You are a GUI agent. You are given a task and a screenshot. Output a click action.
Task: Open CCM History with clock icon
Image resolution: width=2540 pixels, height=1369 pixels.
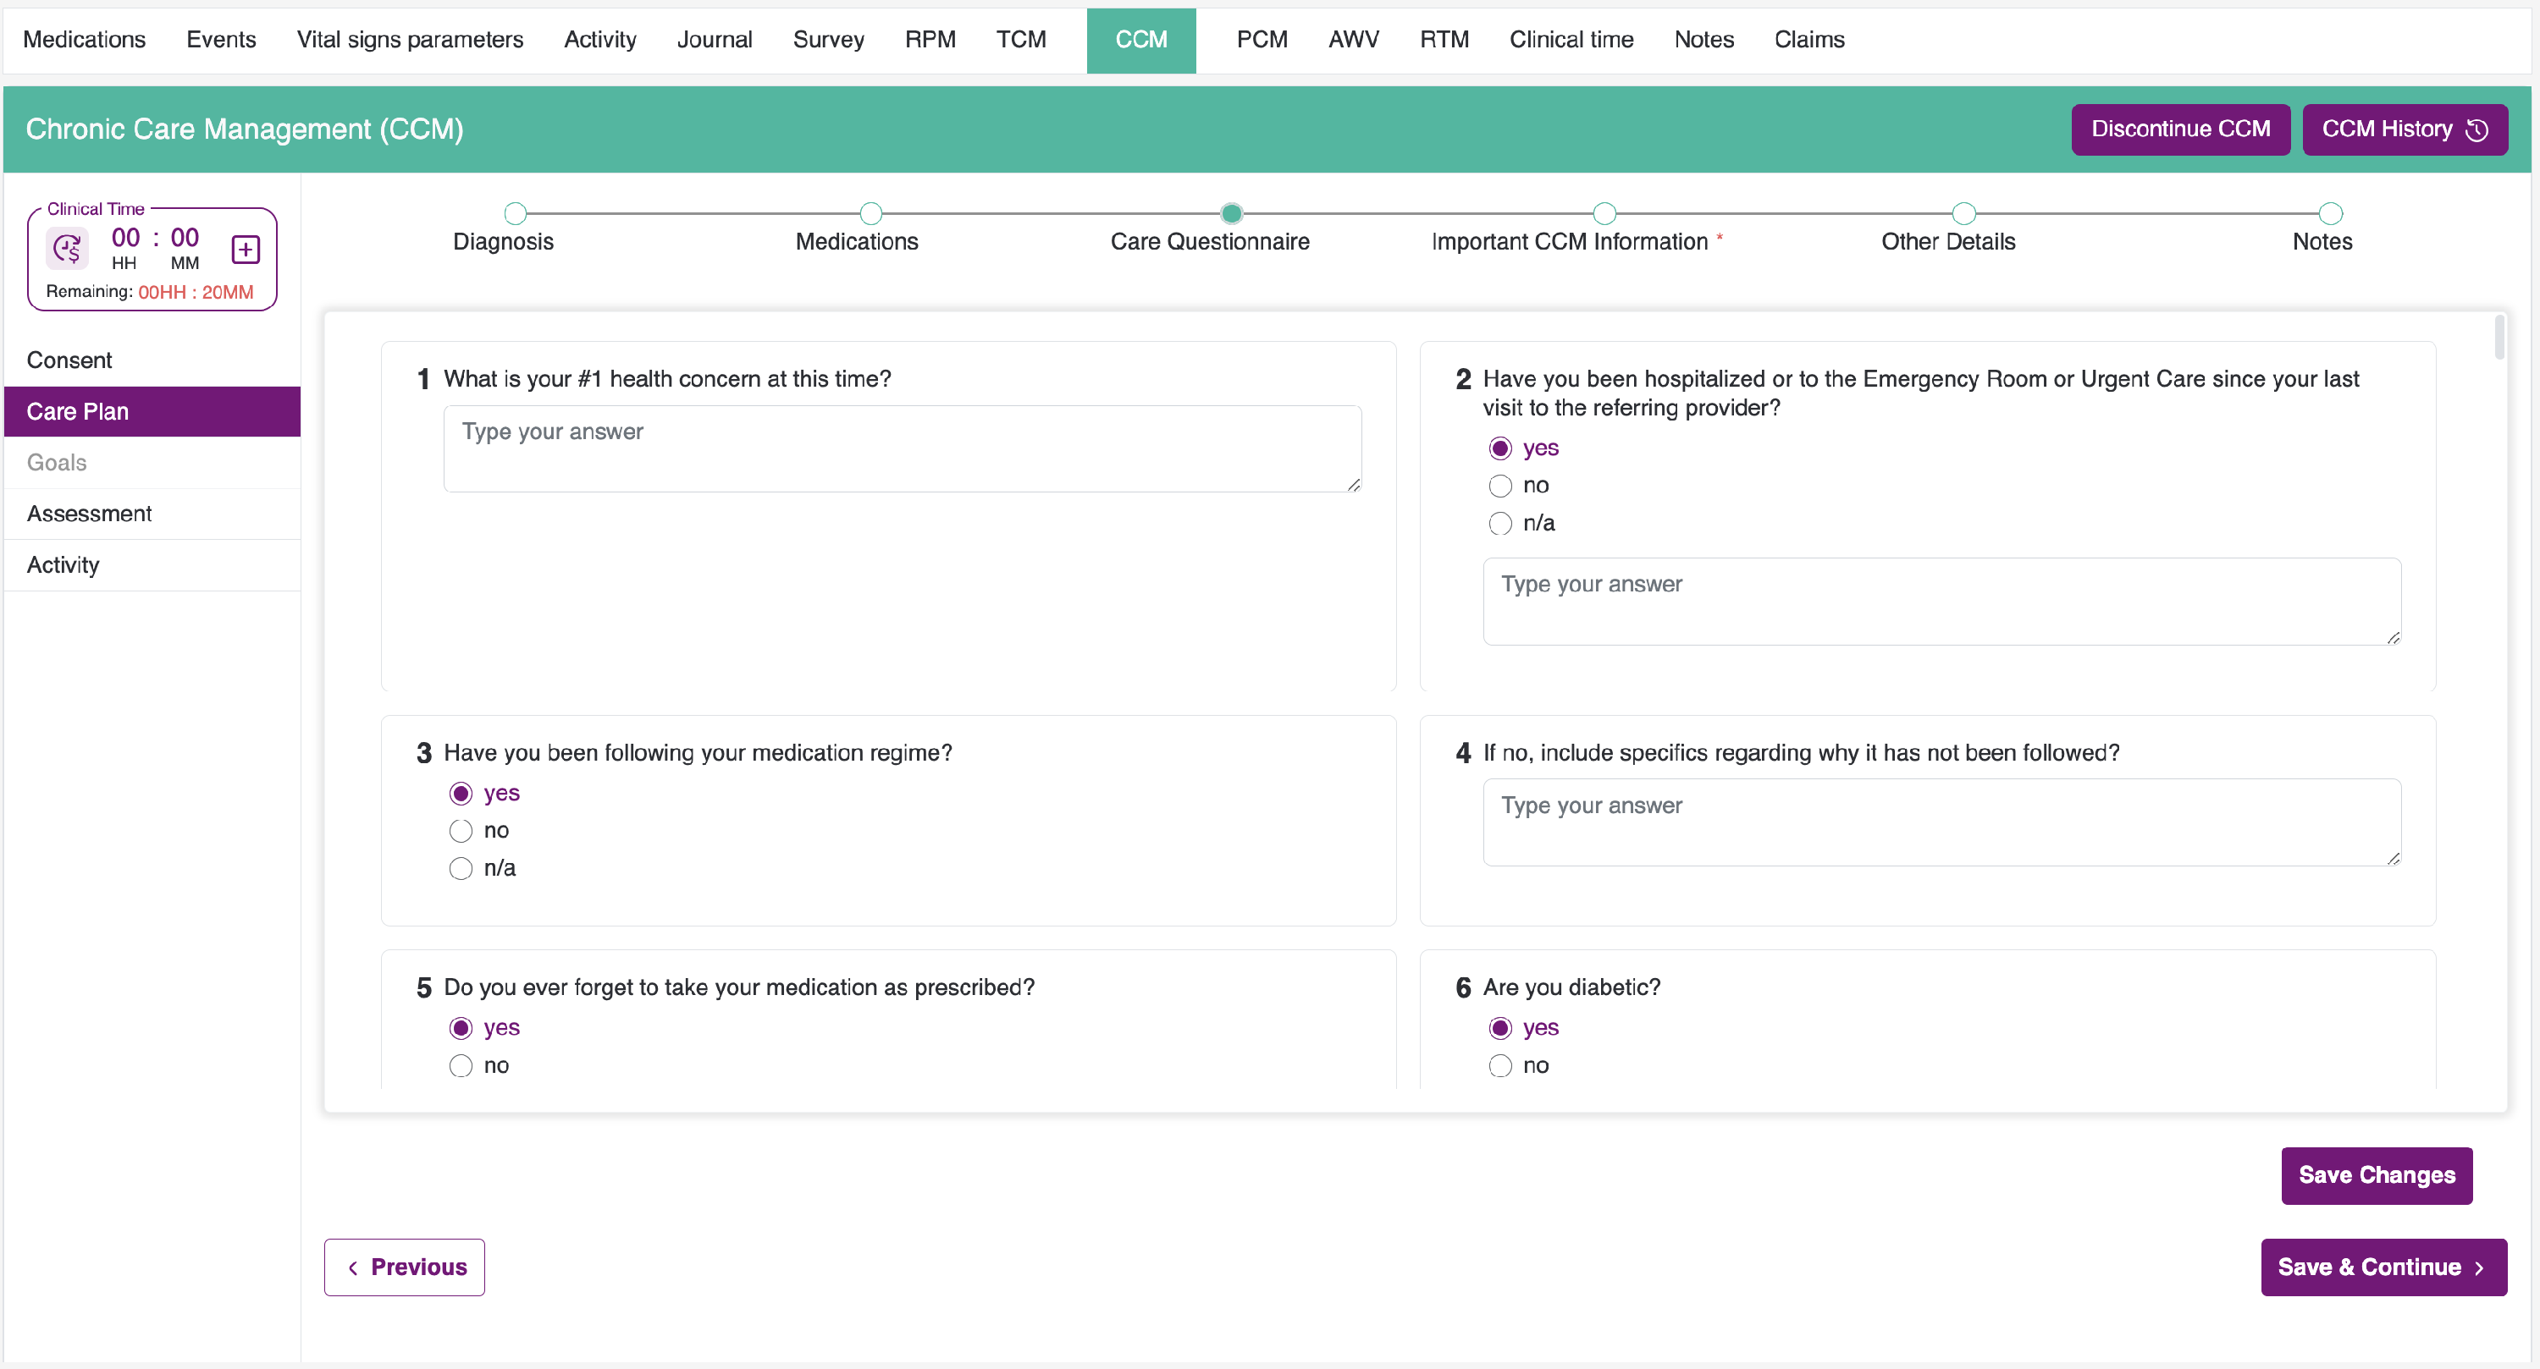pos(2404,129)
